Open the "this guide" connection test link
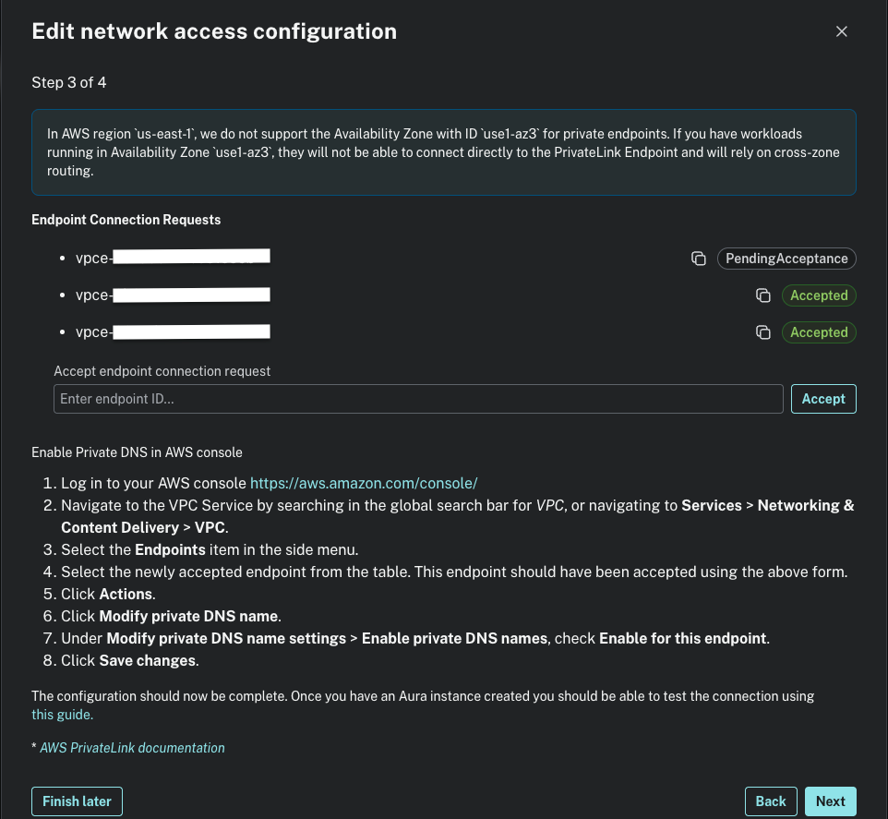This screenshot has height=819, width=888. (62, 715)
